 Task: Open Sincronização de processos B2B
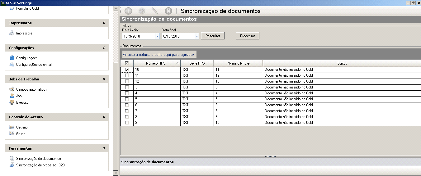(x=40, y=165)
